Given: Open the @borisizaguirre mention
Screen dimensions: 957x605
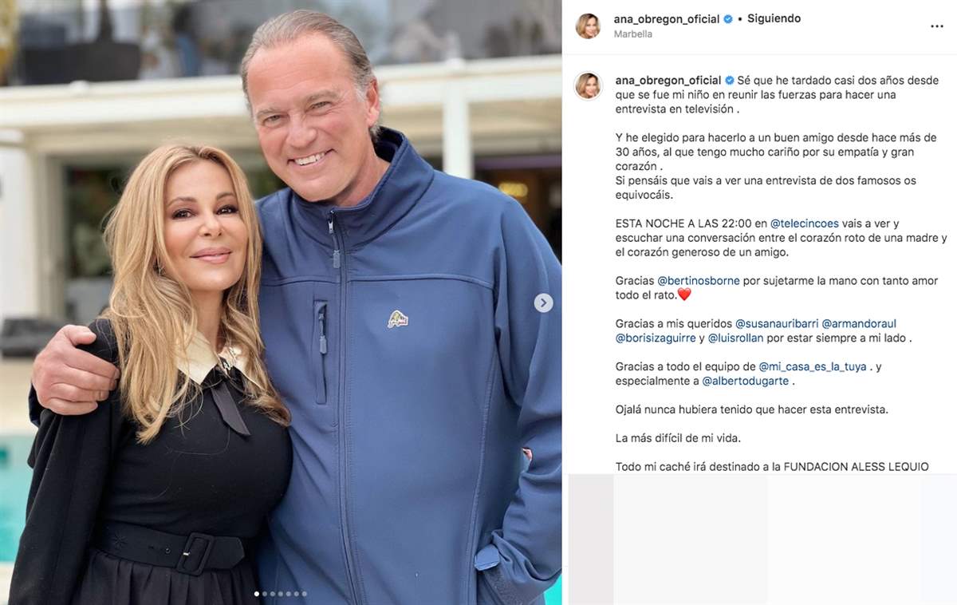Looking at the screenshot, I should 655,338.
